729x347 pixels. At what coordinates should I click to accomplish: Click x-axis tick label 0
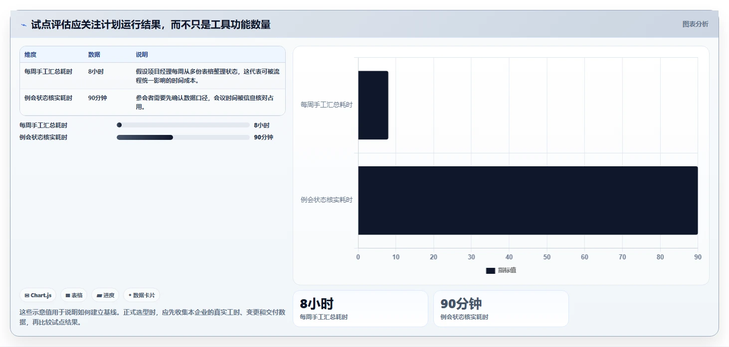(x=358, y=257)
